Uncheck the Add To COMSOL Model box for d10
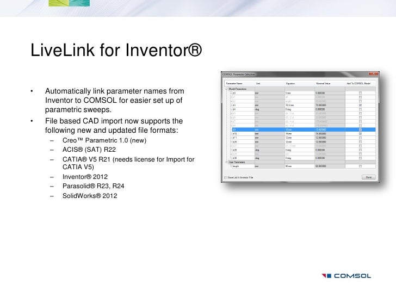 coord(361,134)
